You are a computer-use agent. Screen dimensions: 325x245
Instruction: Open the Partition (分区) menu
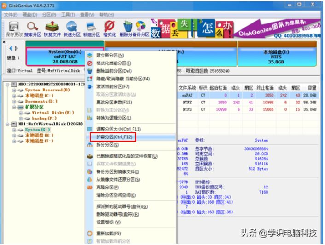pos(49,15)
